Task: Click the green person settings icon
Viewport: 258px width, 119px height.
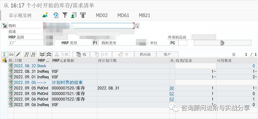Action: click(x=74, y=15)
